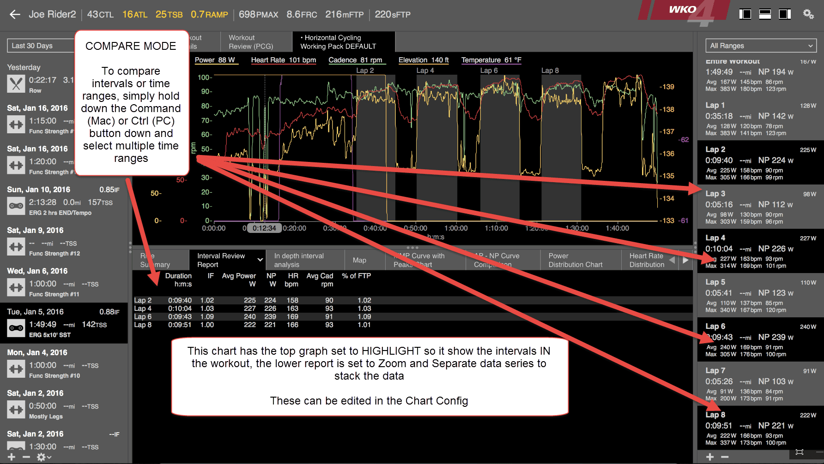The width and height of the screenshot is (824, 464).
Task: Click the trainer icon for ERG 2 hrs END/Tempo
Action: tap(16, 206)
